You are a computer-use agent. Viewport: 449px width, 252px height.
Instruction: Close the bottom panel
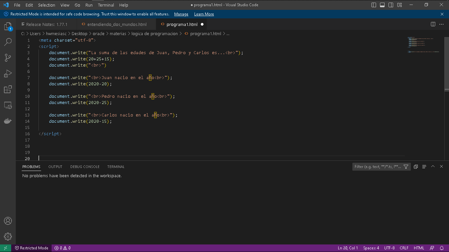coord(441,167)
